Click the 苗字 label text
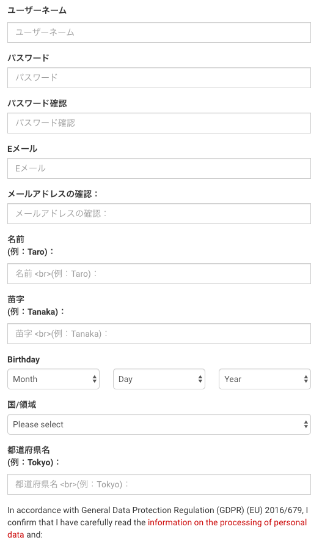The width and height of the screenshot is (333, 540). (x=16, y=299)
